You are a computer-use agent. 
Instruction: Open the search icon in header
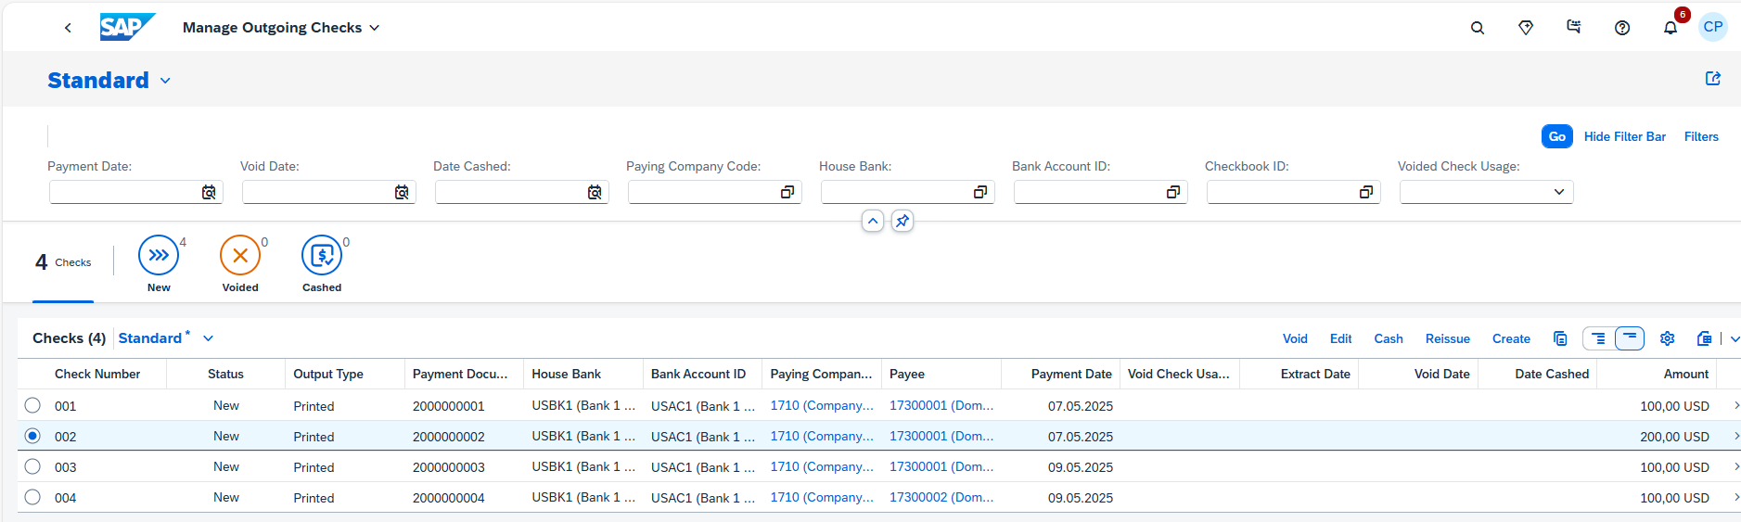(x=1478, y=28)
